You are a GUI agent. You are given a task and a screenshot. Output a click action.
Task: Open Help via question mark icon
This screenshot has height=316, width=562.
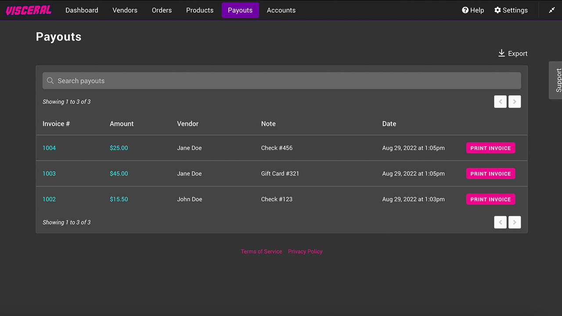(465, 10)
